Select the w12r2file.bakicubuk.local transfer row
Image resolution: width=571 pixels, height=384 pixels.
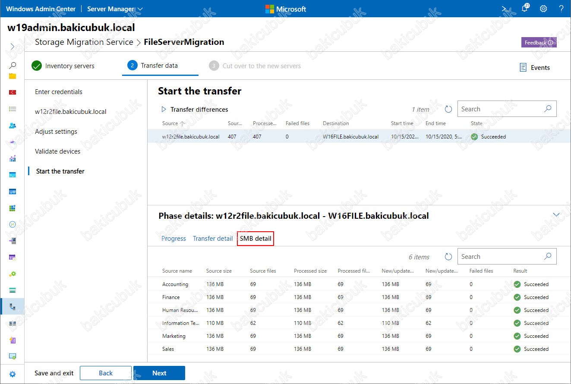pyautogui.click(x=359, y=136)
